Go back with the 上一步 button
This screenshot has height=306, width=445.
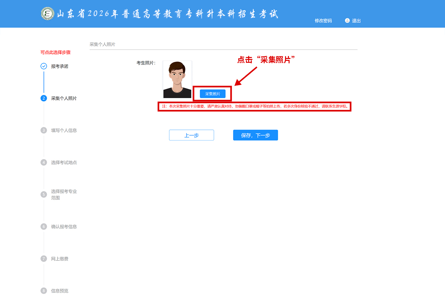191,135
